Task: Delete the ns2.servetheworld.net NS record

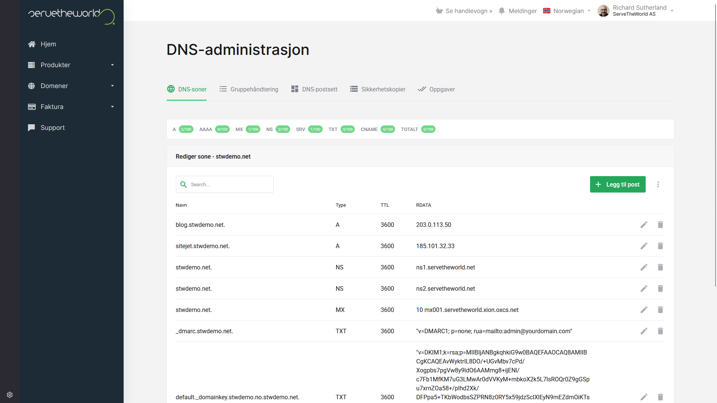Action: pyautogui.click(x=660, y=288)
